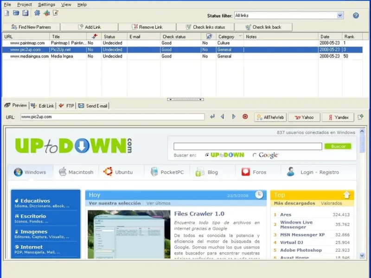Select the www.paintmap.com row
The width and height of the screenshot is (371, 278).
(182, 43)
